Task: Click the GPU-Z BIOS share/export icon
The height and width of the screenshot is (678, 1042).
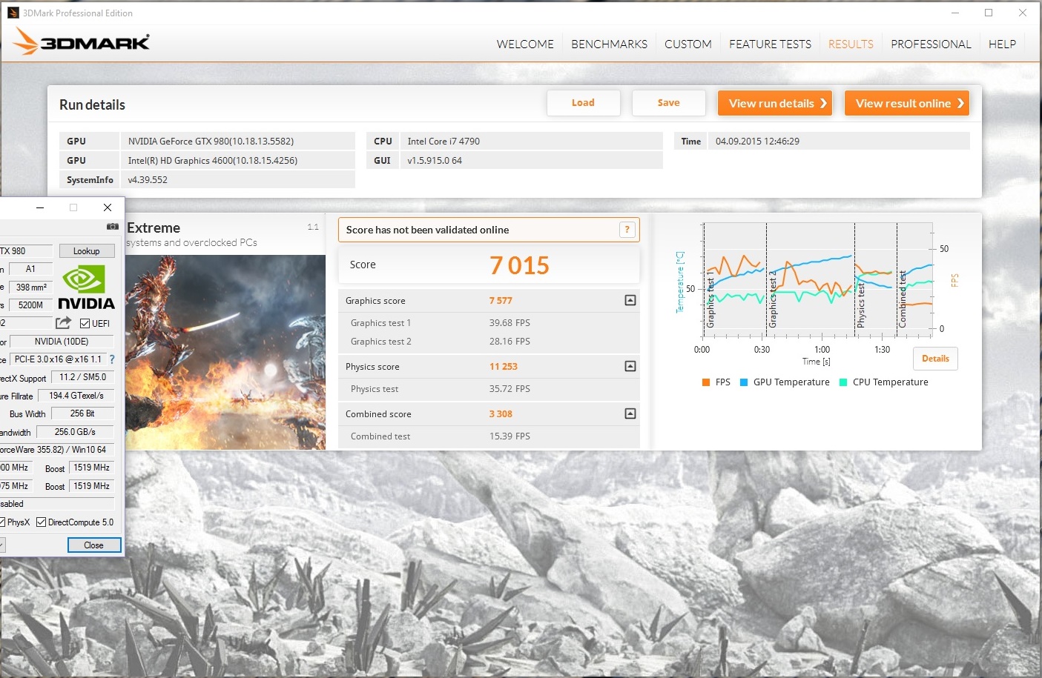Action: 63,323
